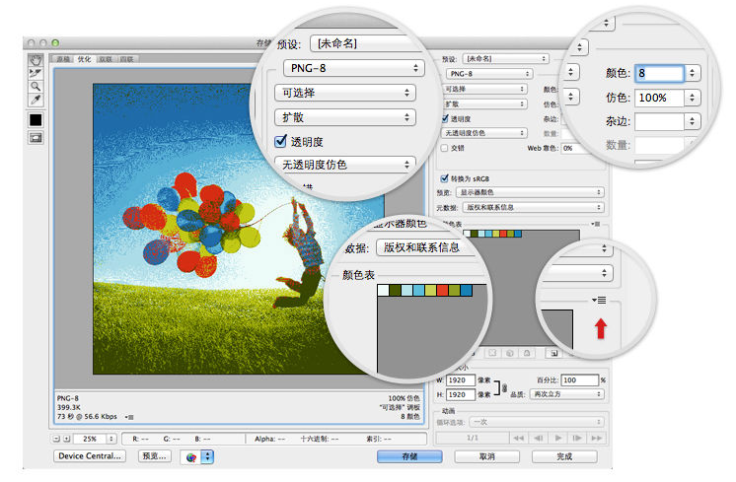Click the browser preview icon
This screenshot has width=736, height=482.
[x=191, y=456]
